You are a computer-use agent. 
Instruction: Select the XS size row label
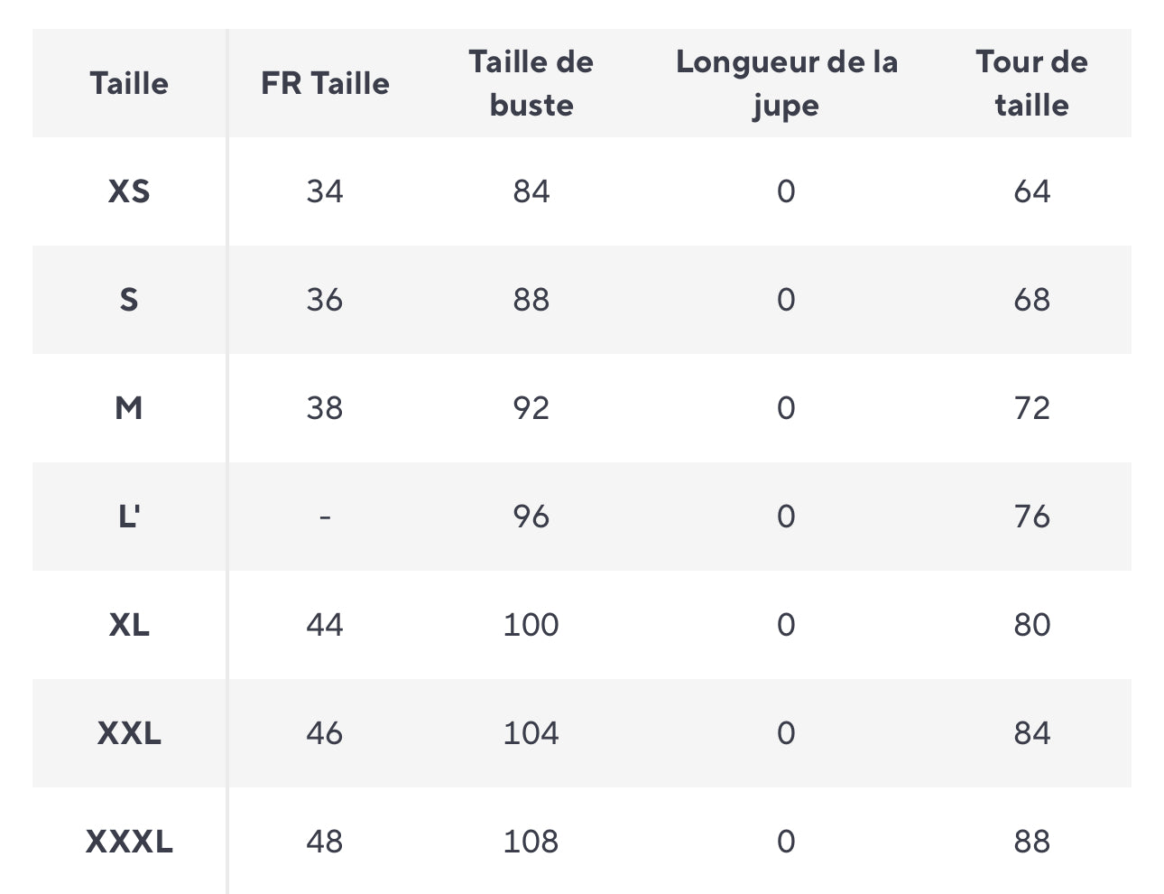click(129, 191)
